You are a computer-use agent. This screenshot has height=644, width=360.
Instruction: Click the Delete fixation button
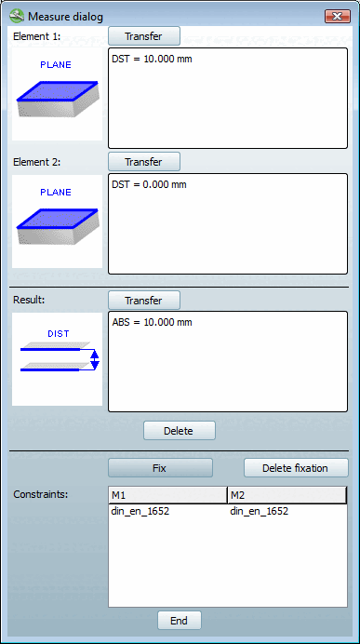tap(296, 468)
